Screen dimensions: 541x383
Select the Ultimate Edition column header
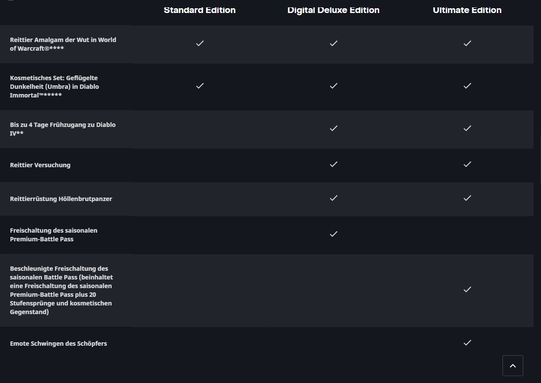[467, 10]
